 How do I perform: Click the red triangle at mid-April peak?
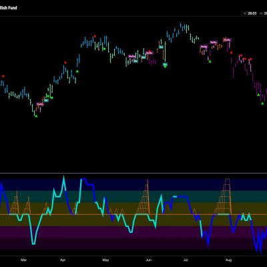(x=95, y=36)
